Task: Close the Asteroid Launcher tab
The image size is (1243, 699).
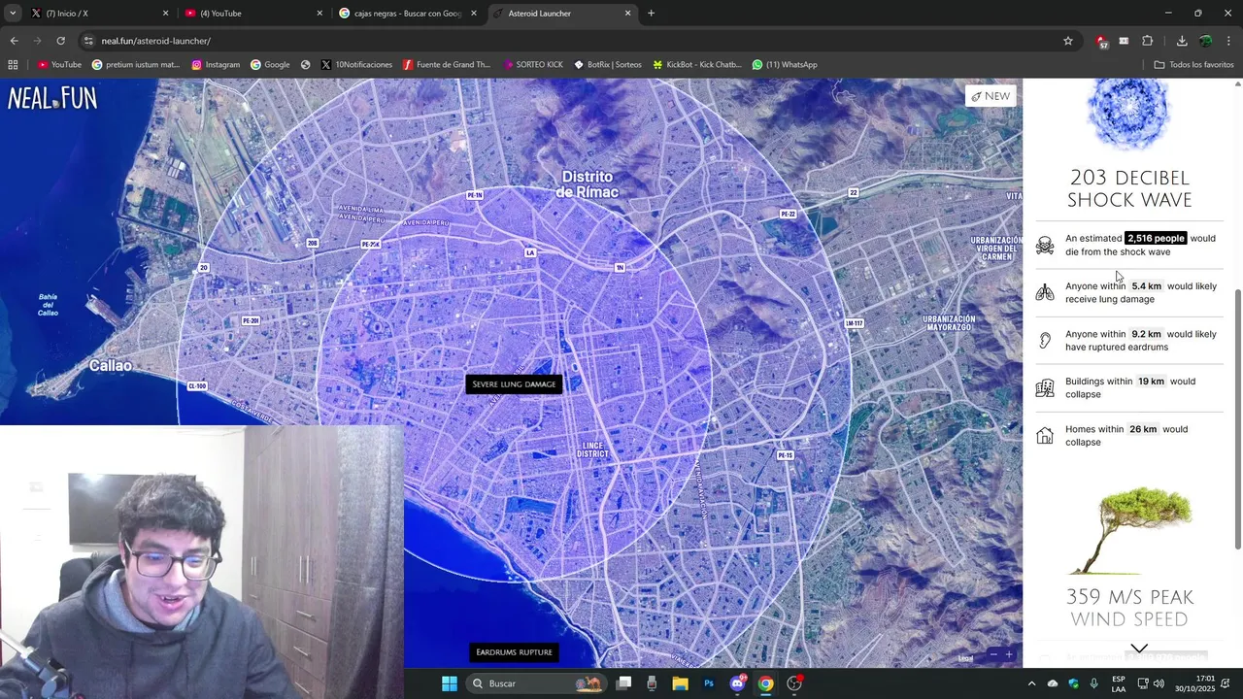Action: 627,14
